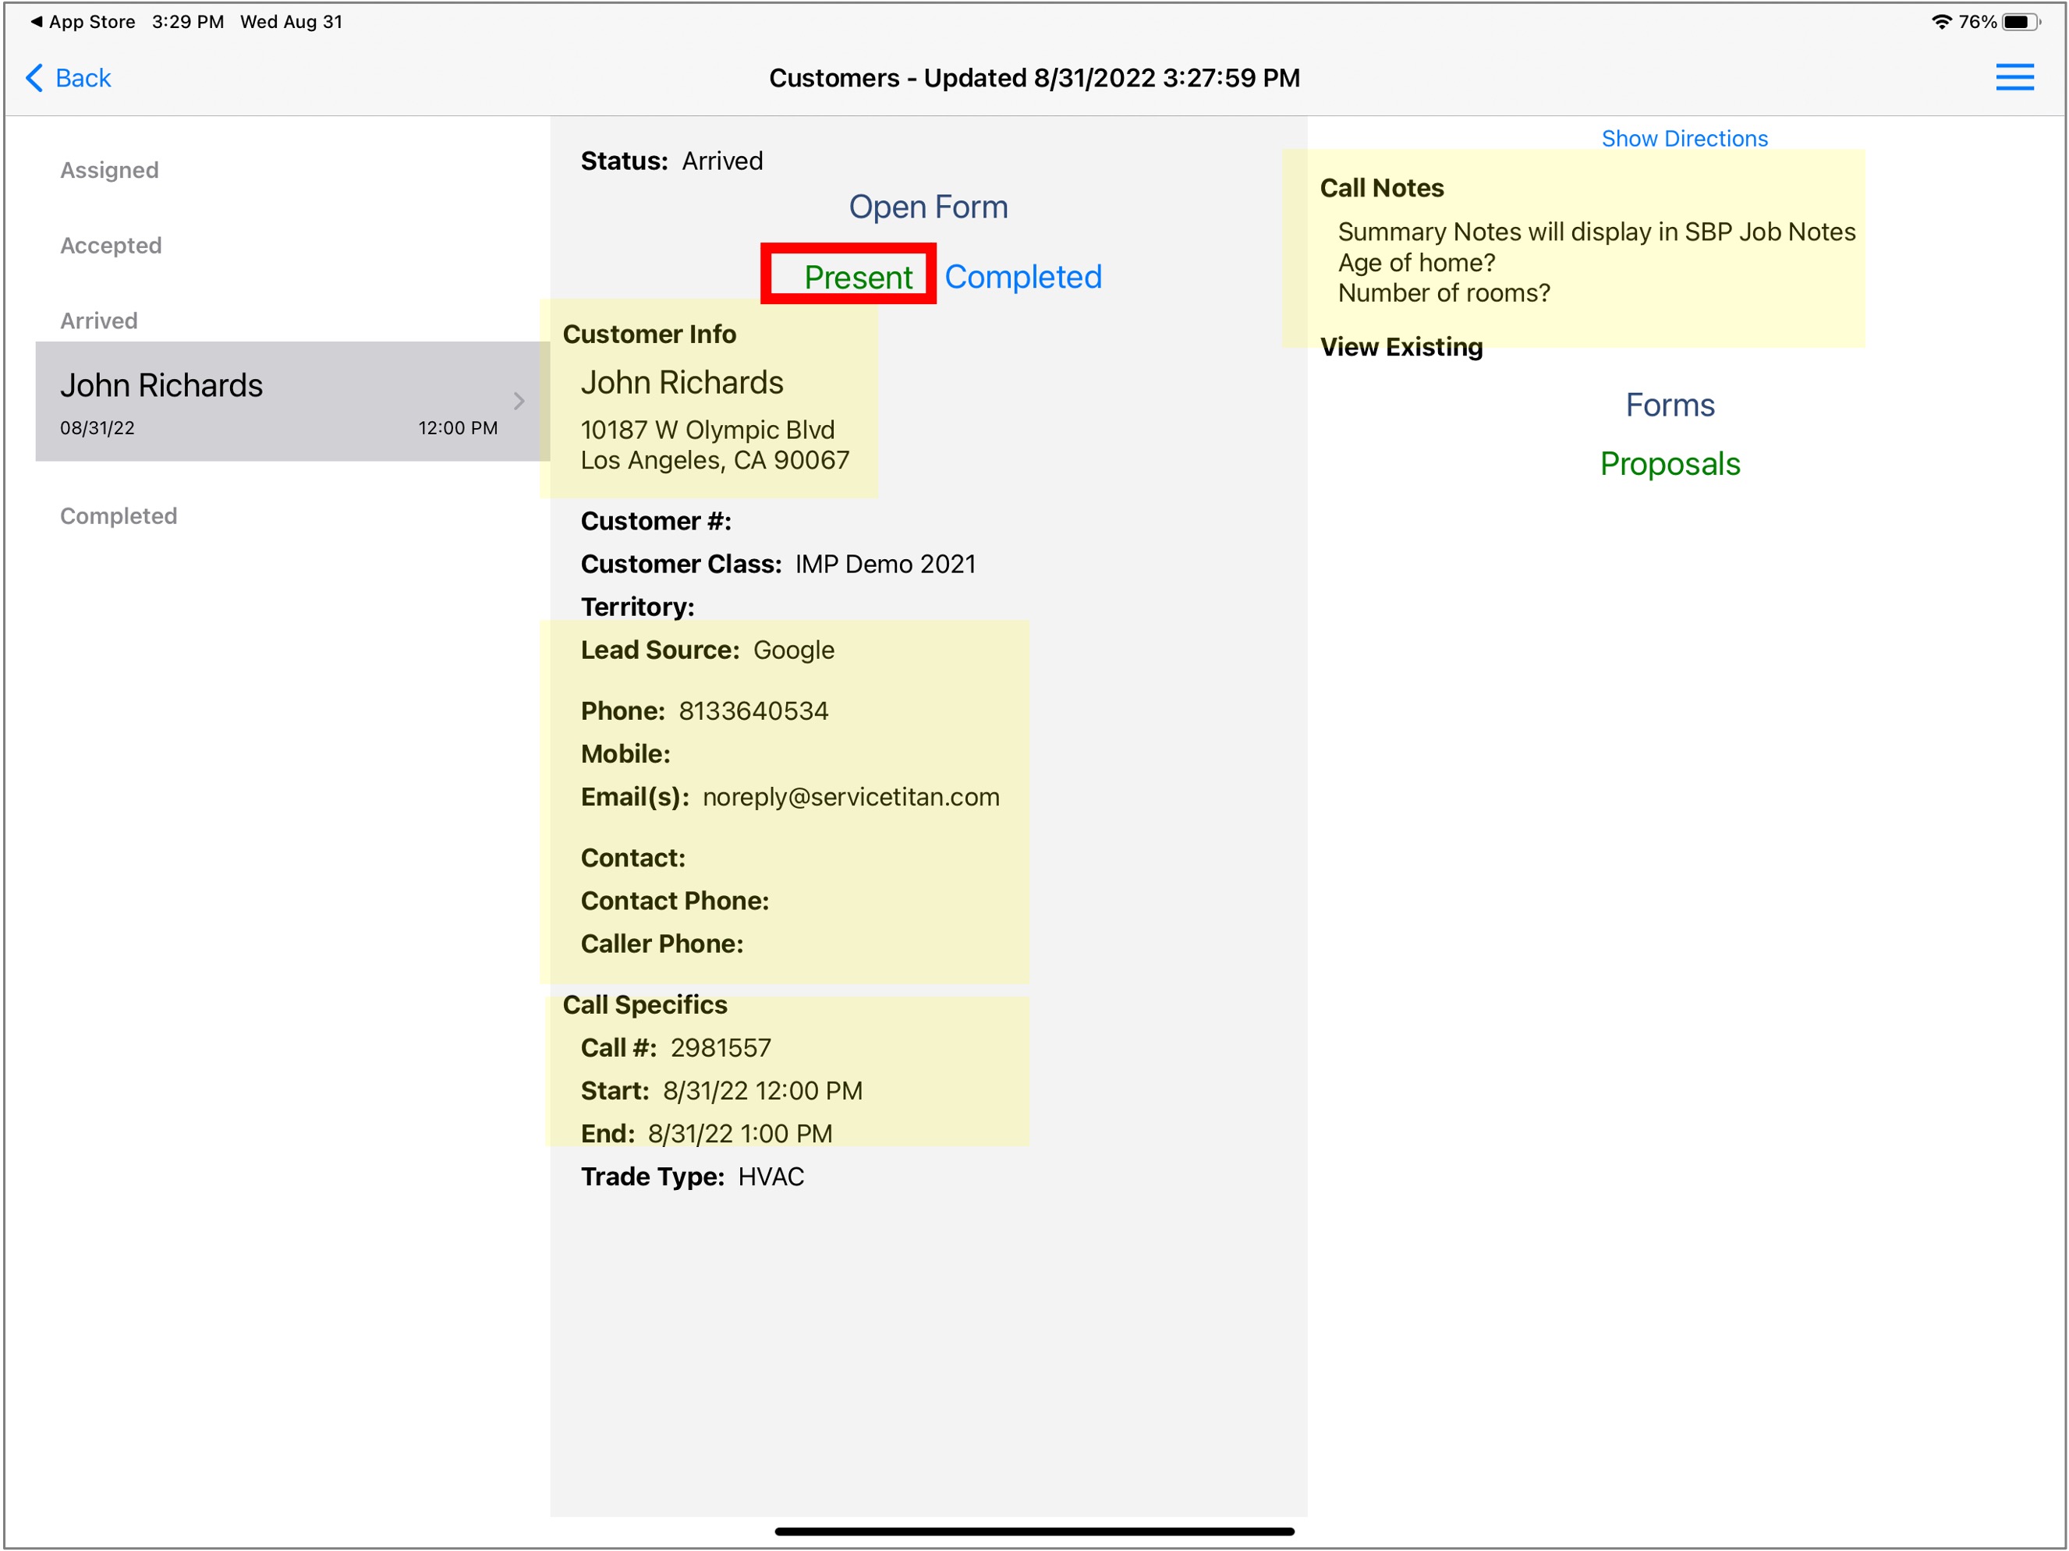
Task: Open the hamburger menu icon
Action: [x=2014, y=78]
